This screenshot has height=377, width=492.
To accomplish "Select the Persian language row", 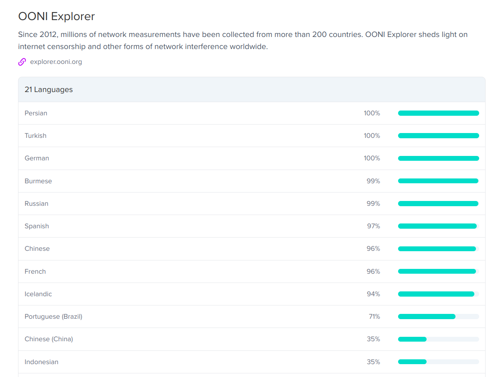I will pyautogui.click(x=36, y=113).
